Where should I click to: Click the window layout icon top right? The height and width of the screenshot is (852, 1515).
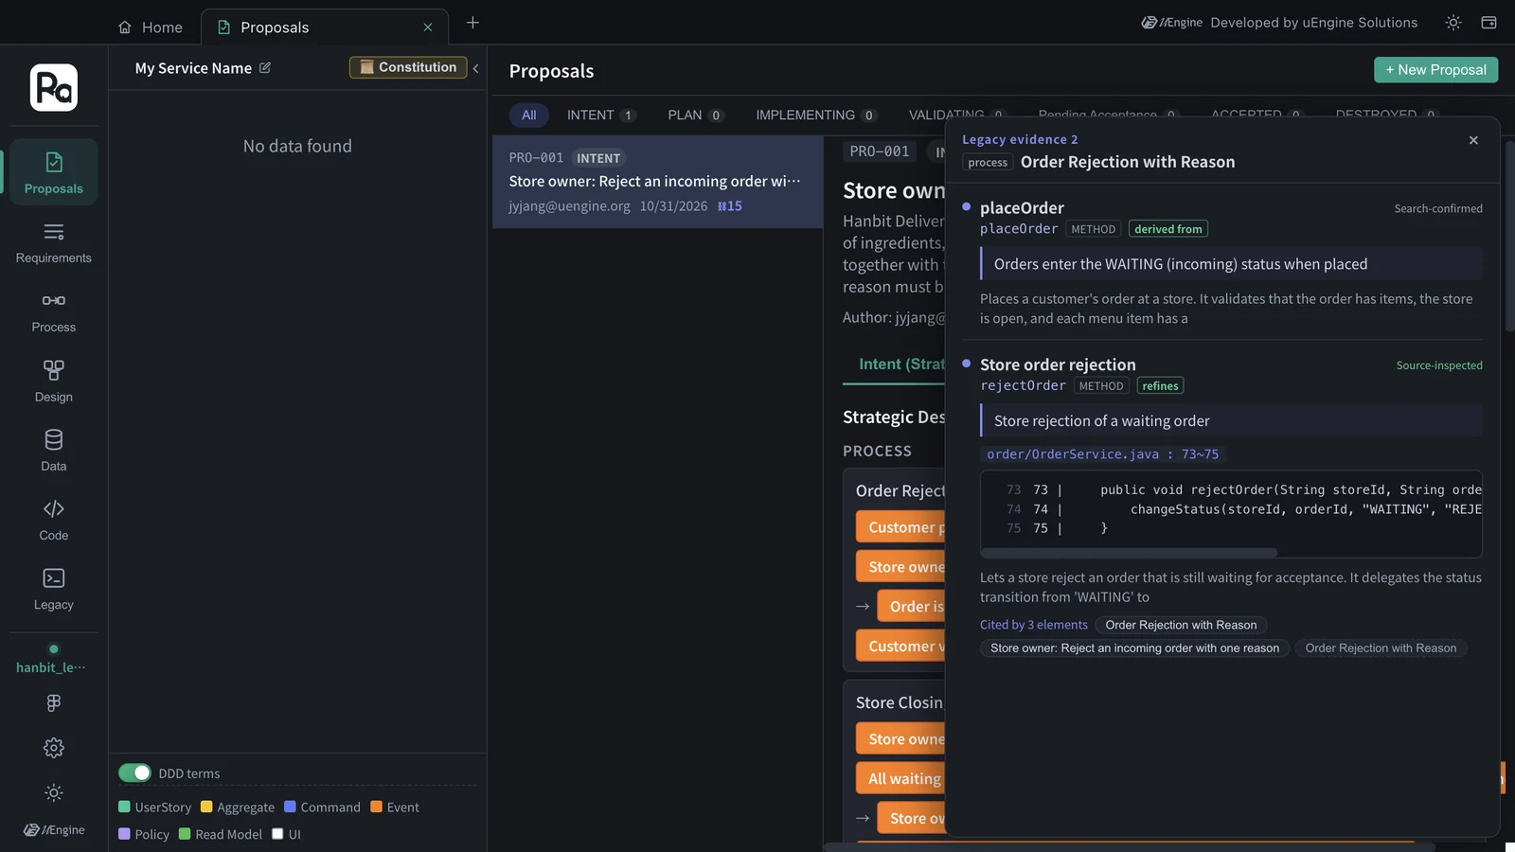(x=1488, y=23)
